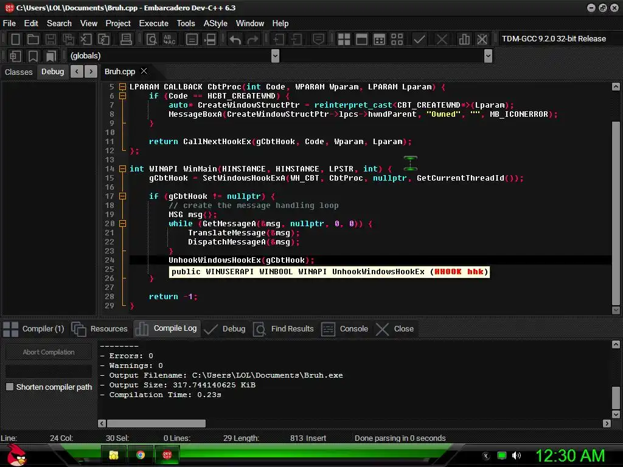Open profile analysis via bar-chart icon
The width and height of the screenshot is (623, 467).
[x=464, y=39]
